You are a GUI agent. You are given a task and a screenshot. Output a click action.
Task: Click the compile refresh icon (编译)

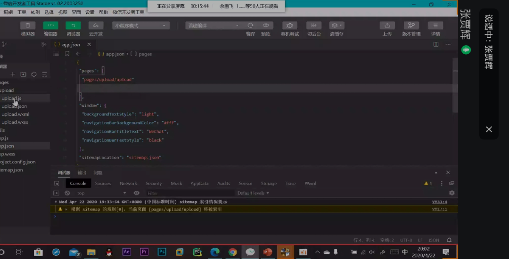pyautogui.click(x=251, y=25)
